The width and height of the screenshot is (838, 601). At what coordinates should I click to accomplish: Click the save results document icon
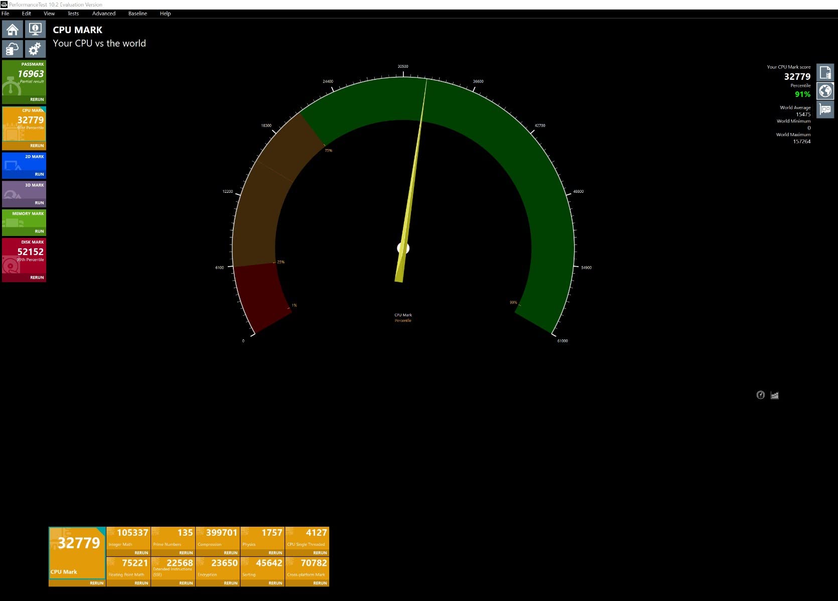825,73
